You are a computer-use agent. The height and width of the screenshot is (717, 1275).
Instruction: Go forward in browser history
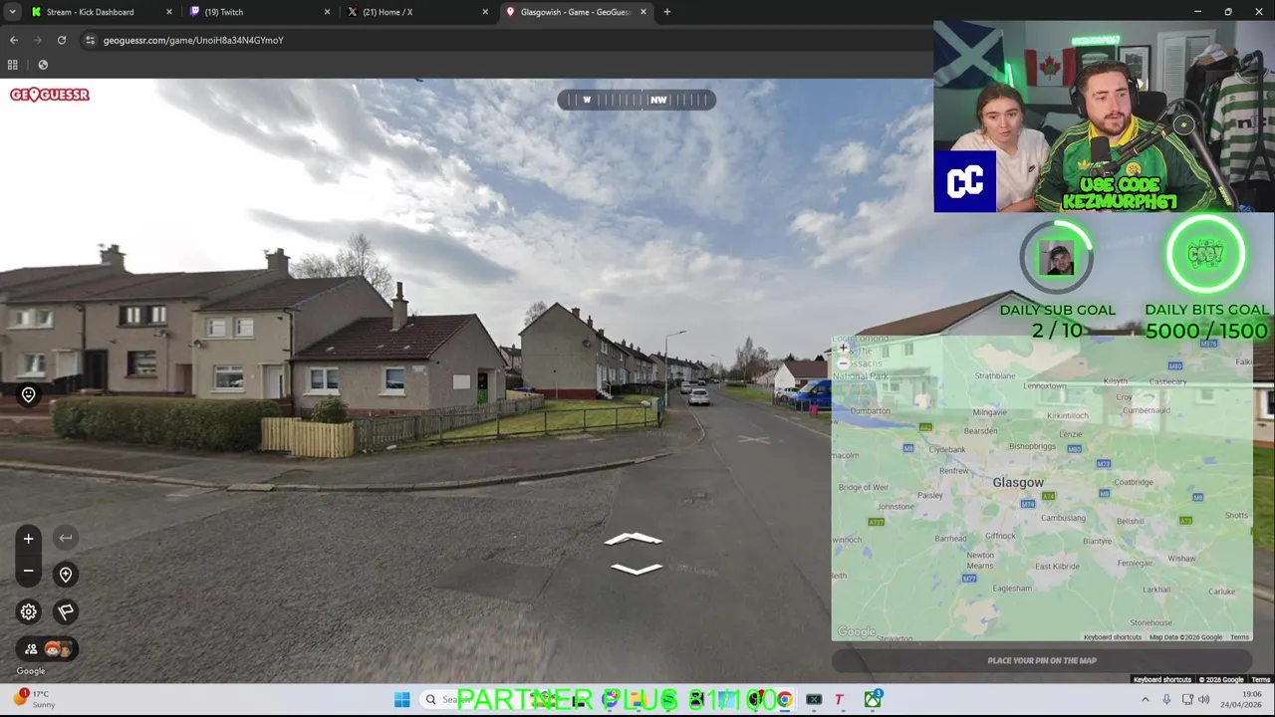[x=38, y=40]
